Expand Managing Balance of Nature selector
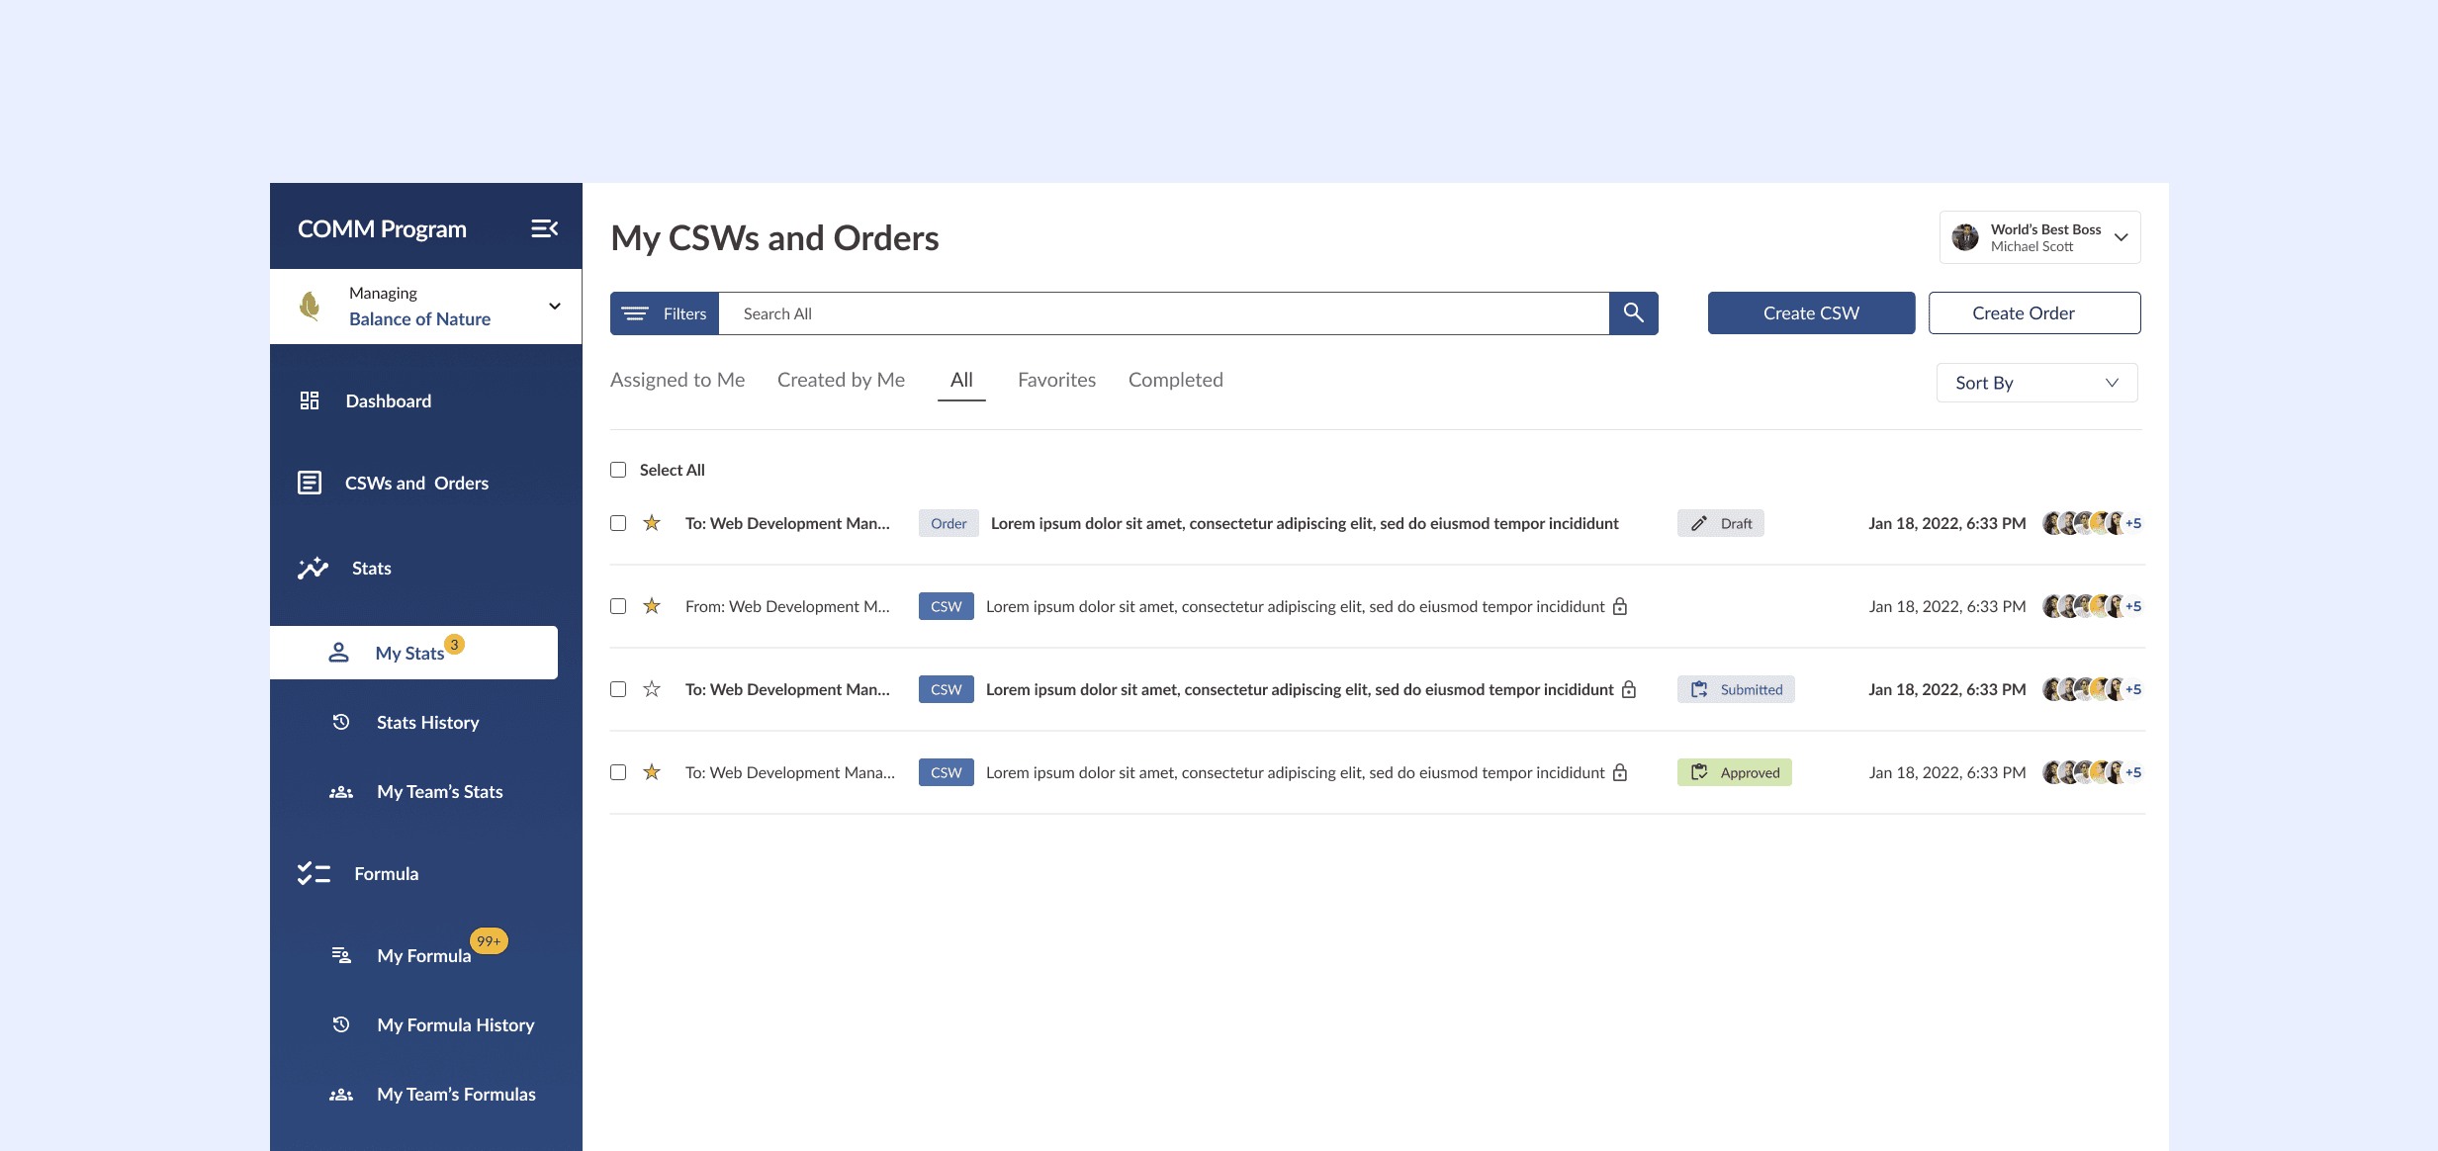 555,307
